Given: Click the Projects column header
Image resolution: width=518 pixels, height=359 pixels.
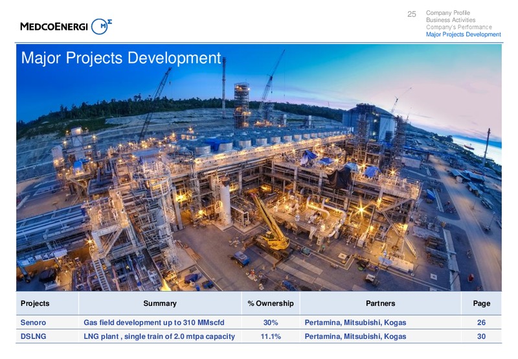Looking at the screenshot, I should (35, 303).
